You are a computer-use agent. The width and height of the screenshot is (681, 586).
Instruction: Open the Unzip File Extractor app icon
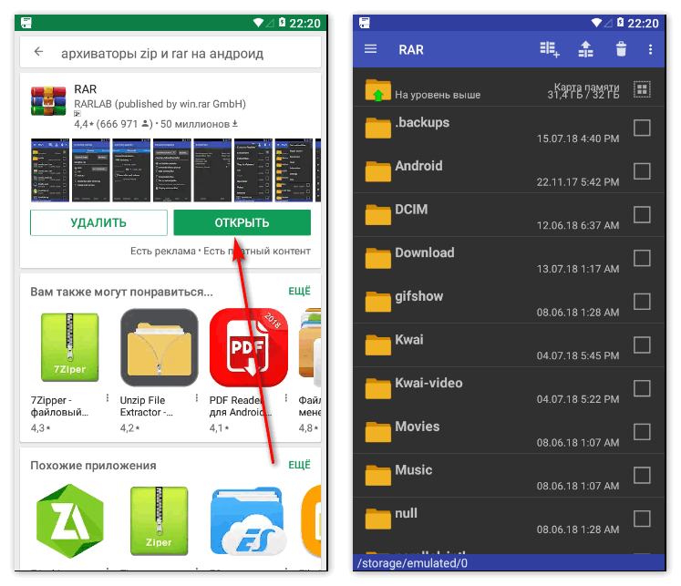point(160,347)
